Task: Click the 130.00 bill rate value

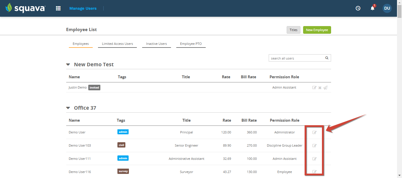Action: (252, 172)
